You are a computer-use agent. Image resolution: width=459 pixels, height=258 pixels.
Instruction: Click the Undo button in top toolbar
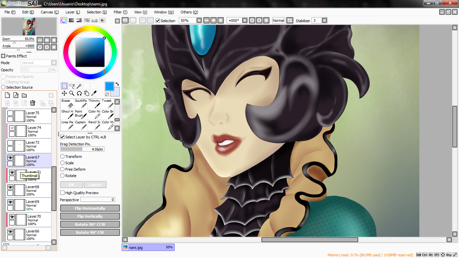pos(125,20)
